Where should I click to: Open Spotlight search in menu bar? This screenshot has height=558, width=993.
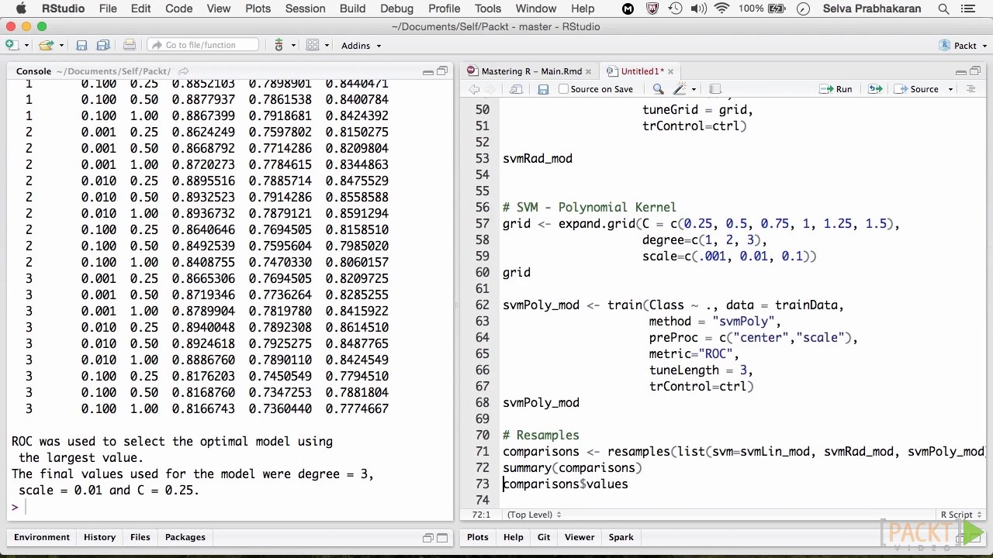pos(943,9)
